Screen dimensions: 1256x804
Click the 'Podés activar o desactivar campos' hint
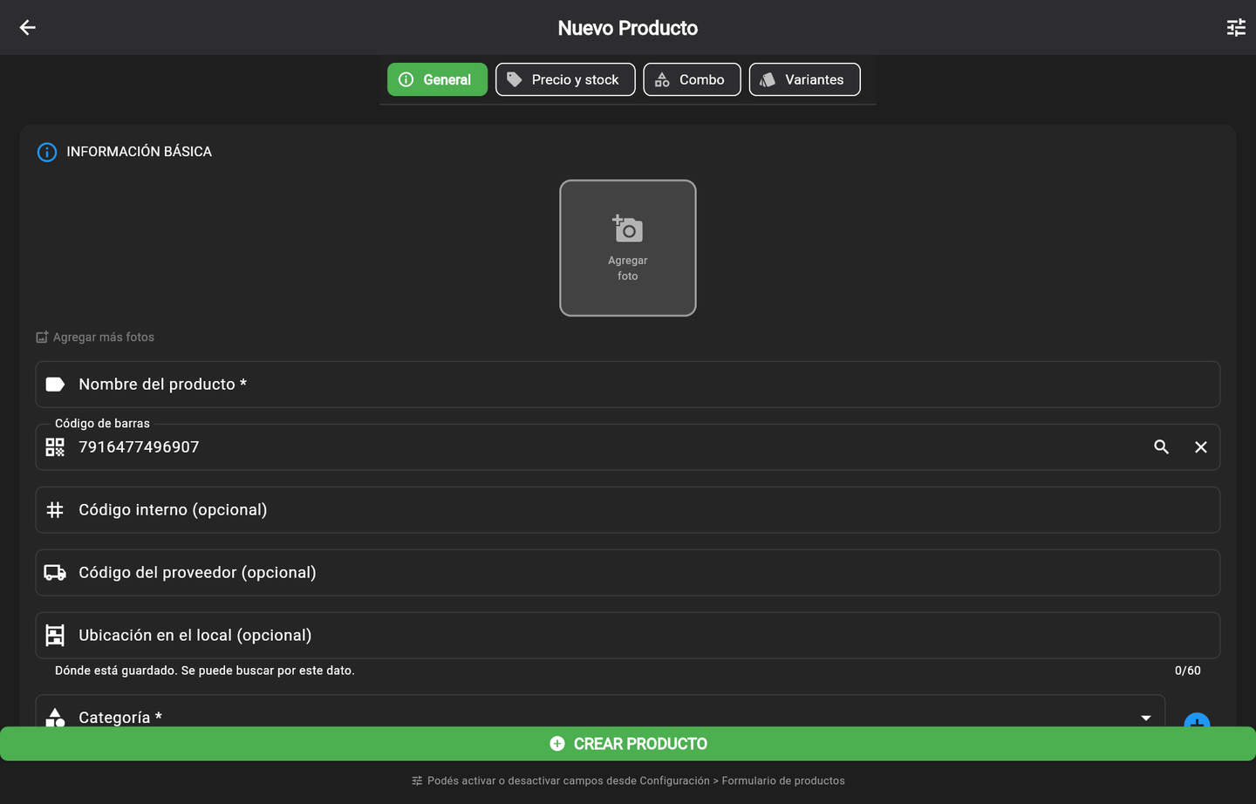click(x=628, y=780)
